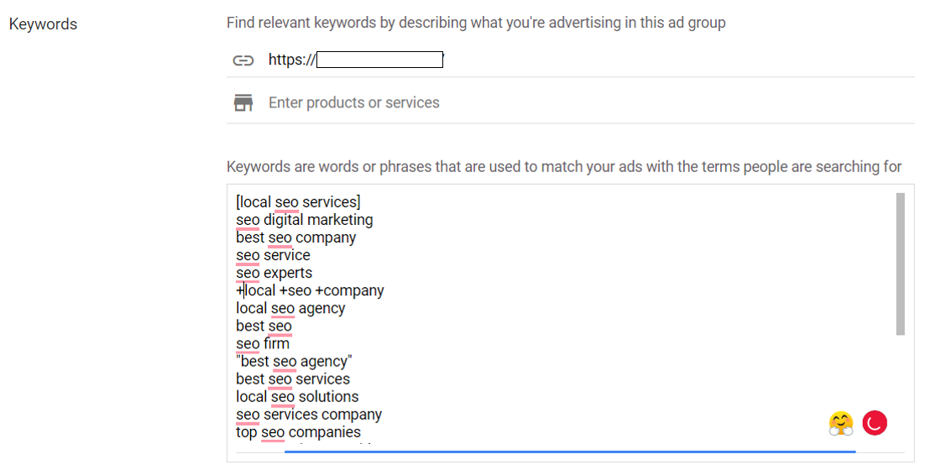Click the 'best seo company' keyword line
946x470 pixels.
click(x=296, y=238)
